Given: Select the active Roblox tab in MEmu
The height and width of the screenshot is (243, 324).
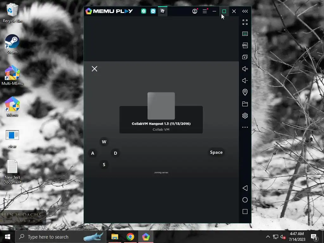Looking at the screenshot, I should (x=163, y=11).
